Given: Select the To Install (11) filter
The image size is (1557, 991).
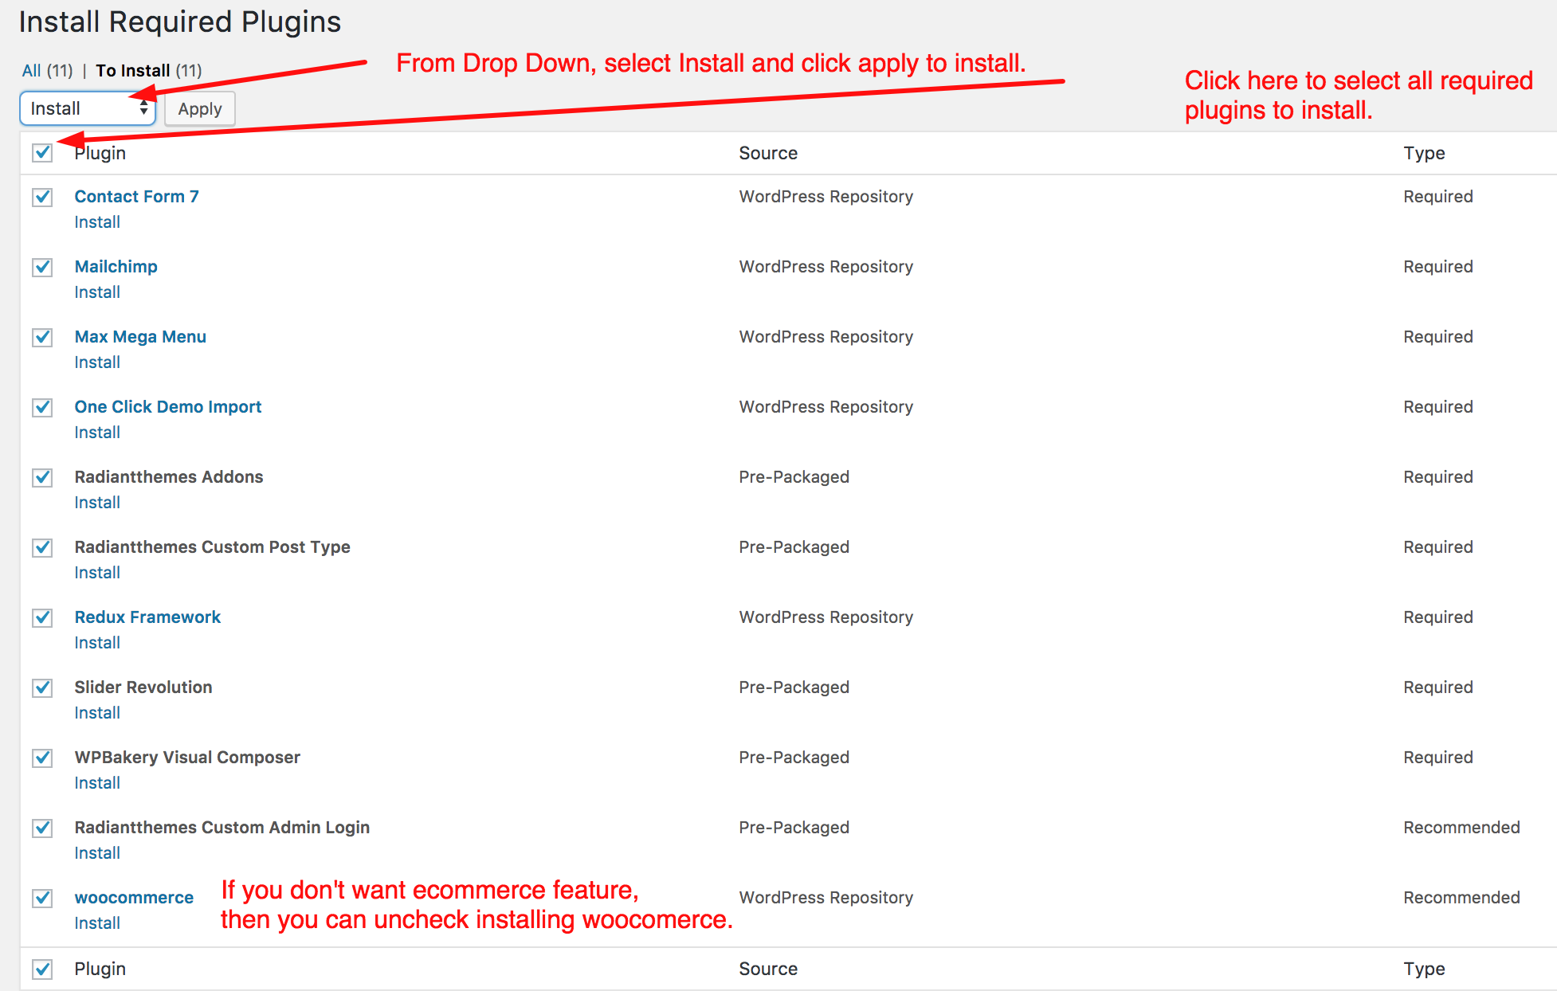Looking at the screenshot, I should [132, 70].
